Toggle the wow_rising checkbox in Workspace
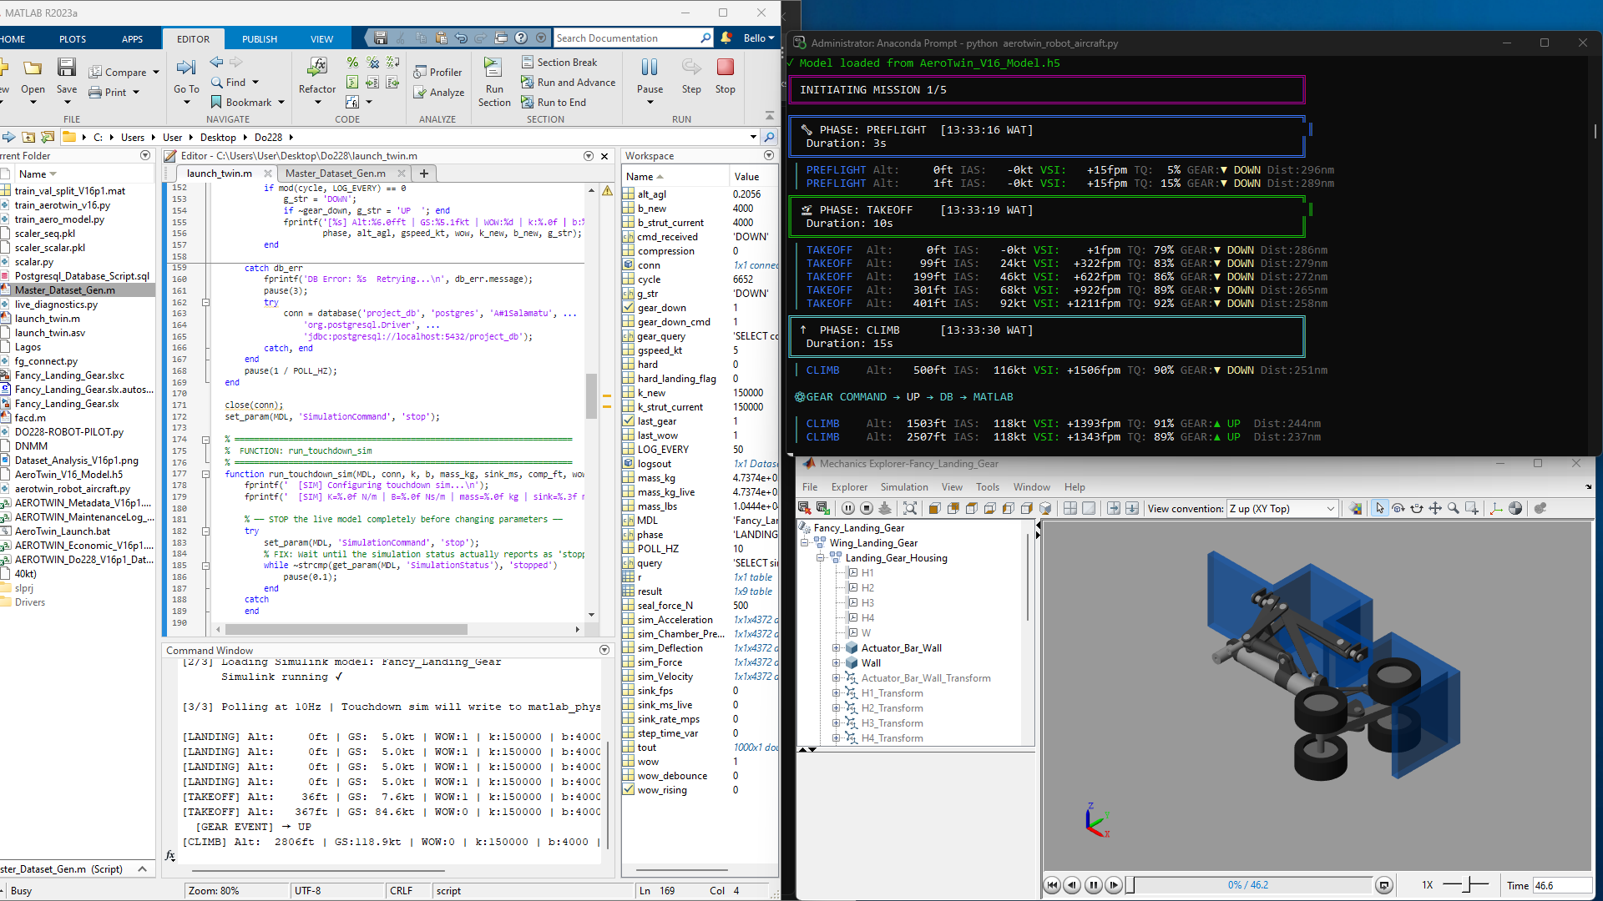The width and height of the screenshot is (1603, 901). point(629,790)
